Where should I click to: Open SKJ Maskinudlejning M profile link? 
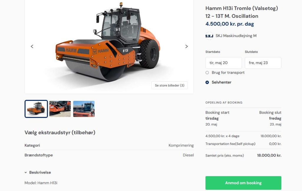(236, 36)
